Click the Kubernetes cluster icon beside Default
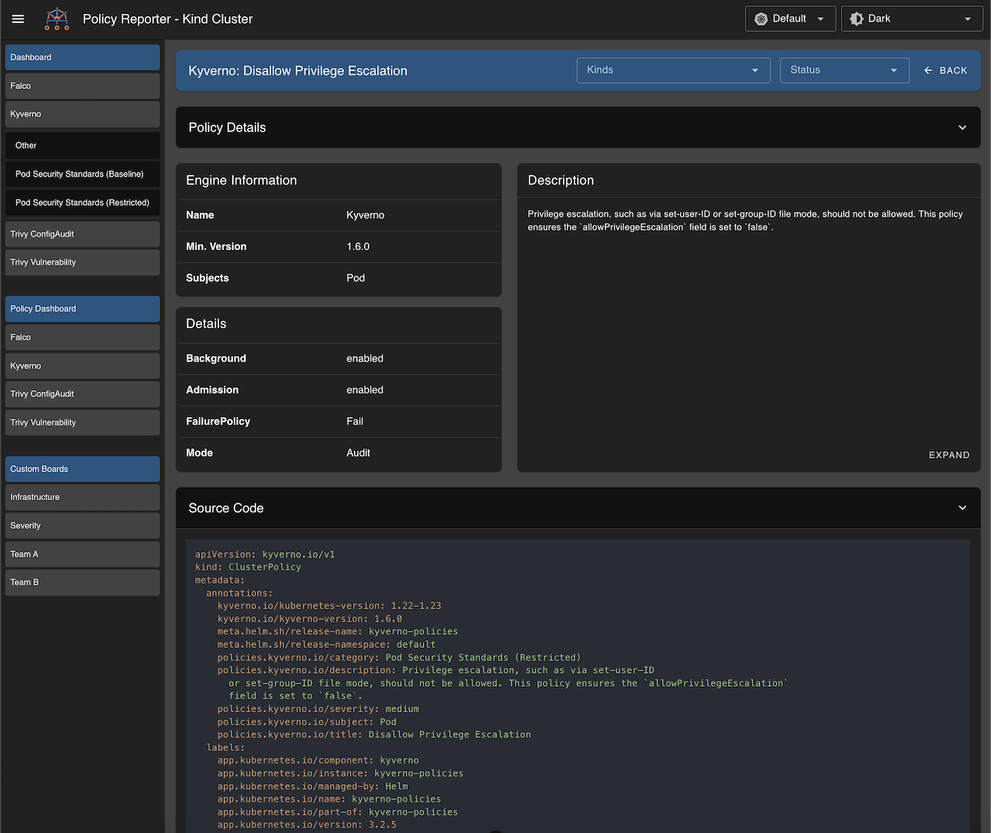This screenshot has width=991, height=833. (x=761, y=19)
